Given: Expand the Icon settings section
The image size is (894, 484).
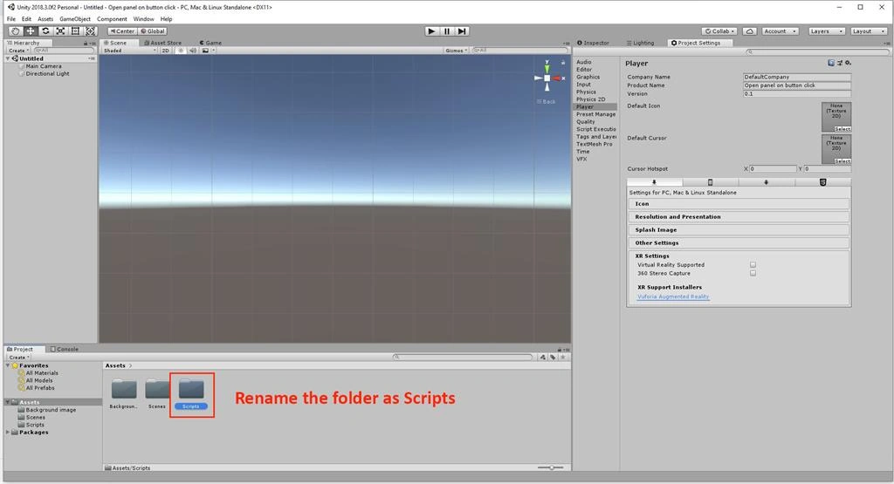Looking at the screenshot, I should pyautogui.click(x=739, y=204).
